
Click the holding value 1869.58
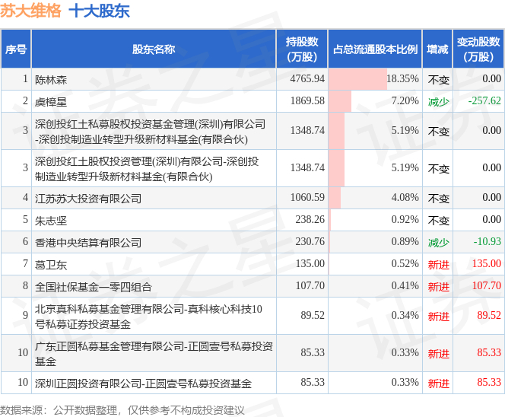coord(307,101)
